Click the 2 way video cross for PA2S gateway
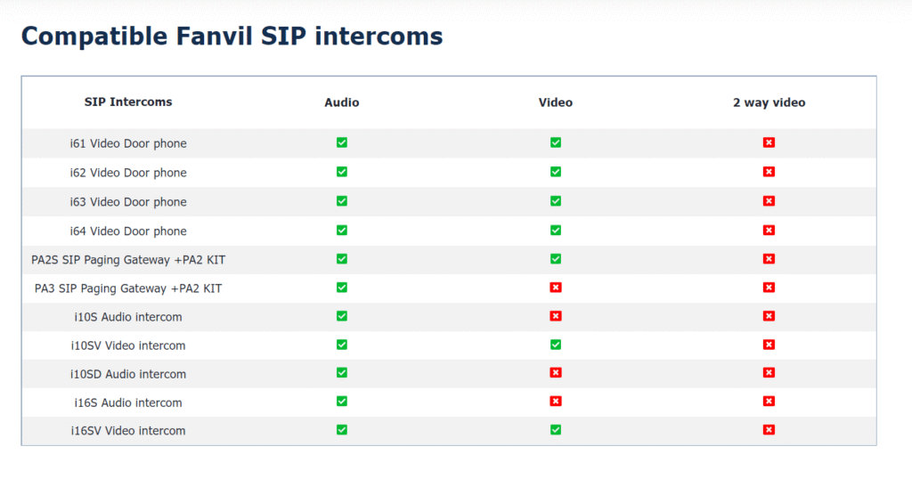Viewport: 912px width, 479px height. pos(769,259)
